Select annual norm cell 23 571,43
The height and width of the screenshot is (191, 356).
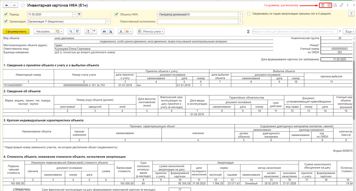[232, 183]
